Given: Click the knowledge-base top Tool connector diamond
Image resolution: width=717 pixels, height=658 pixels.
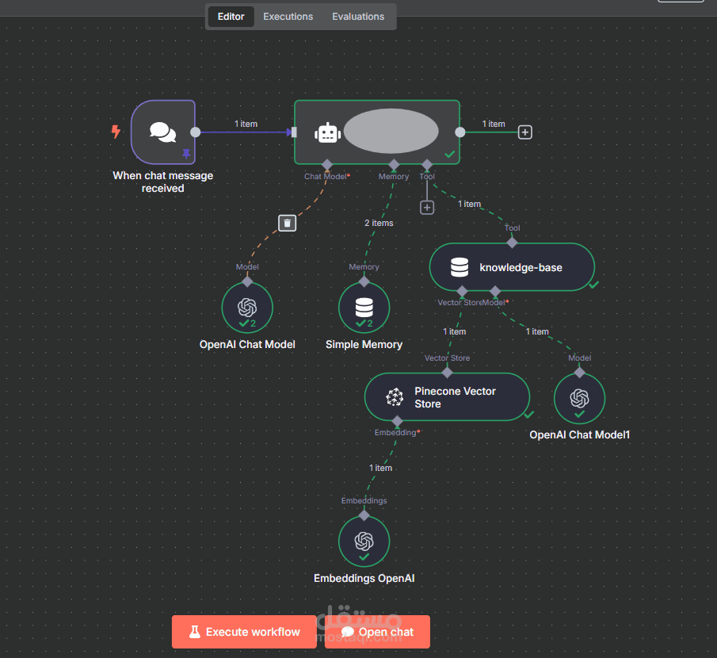Looking at the screenshot, I should [512, 243].
